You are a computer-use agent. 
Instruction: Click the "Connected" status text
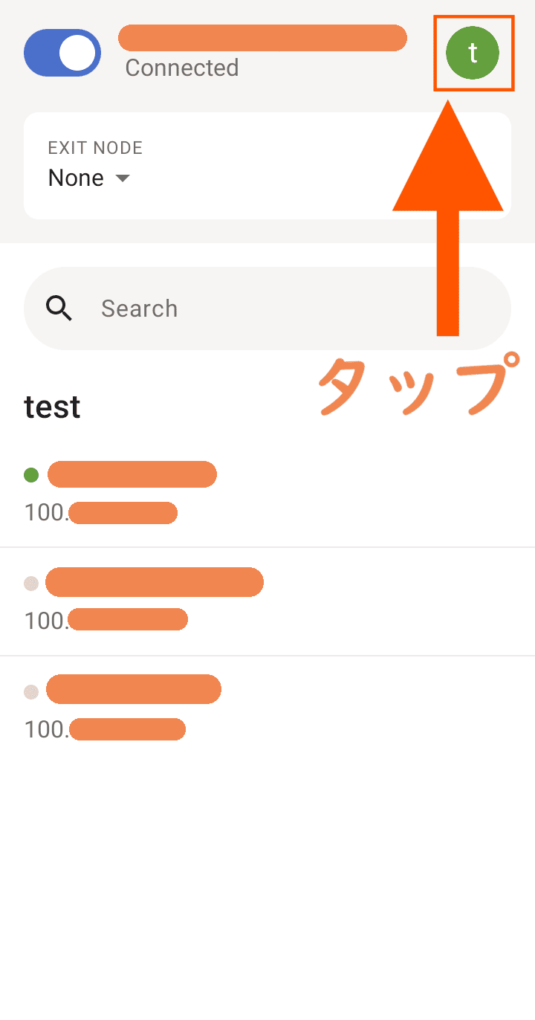[182, 68]
